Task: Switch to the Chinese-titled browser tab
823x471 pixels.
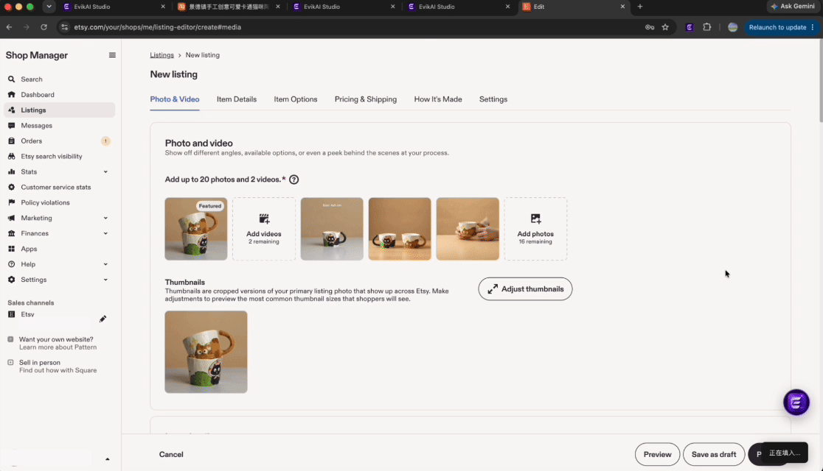Action: point(229,7)
